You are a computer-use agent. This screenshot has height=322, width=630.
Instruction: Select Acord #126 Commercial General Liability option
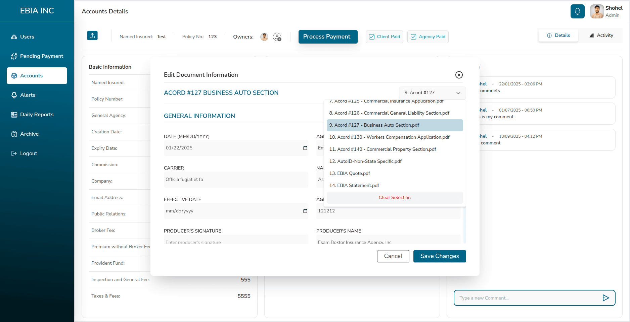[x=395, y=113]
